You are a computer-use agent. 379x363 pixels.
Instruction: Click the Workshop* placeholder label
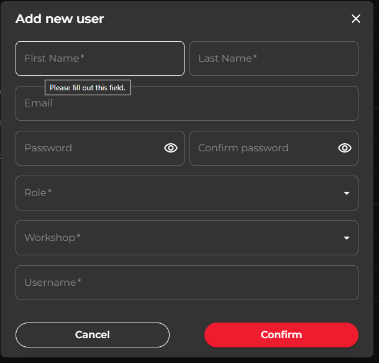click(x=52, y=238)
